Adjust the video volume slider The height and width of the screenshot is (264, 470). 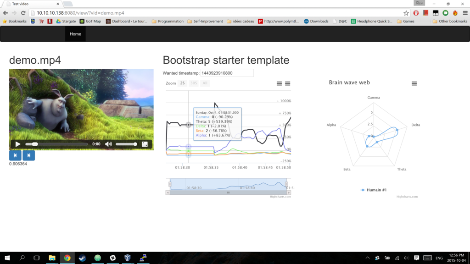pos(126,144)
